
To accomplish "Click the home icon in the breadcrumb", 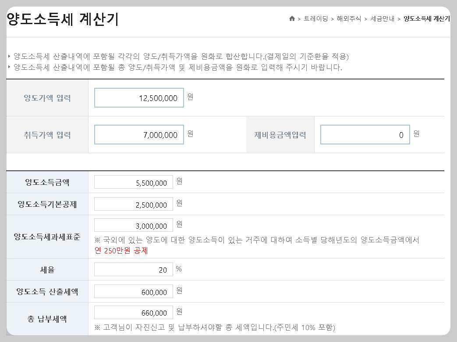I will click(292, 18).
